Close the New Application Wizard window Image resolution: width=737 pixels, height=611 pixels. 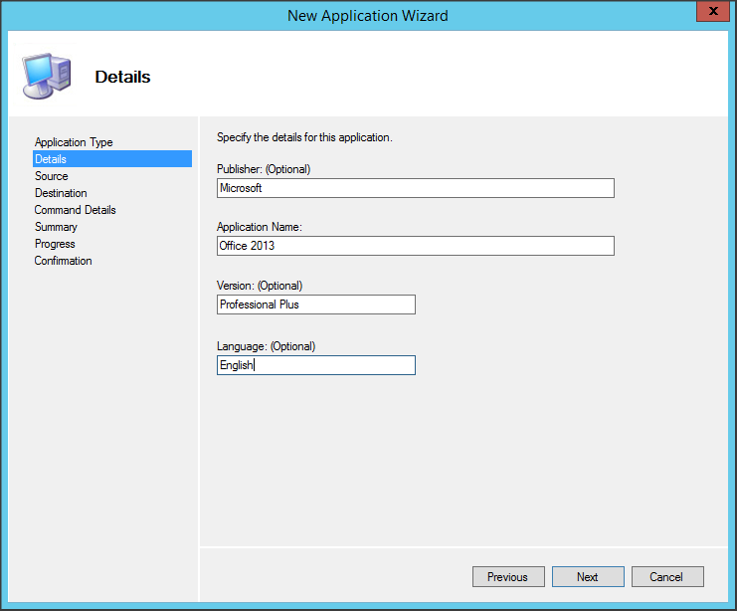pyautogui.click(x=708, y=13)
